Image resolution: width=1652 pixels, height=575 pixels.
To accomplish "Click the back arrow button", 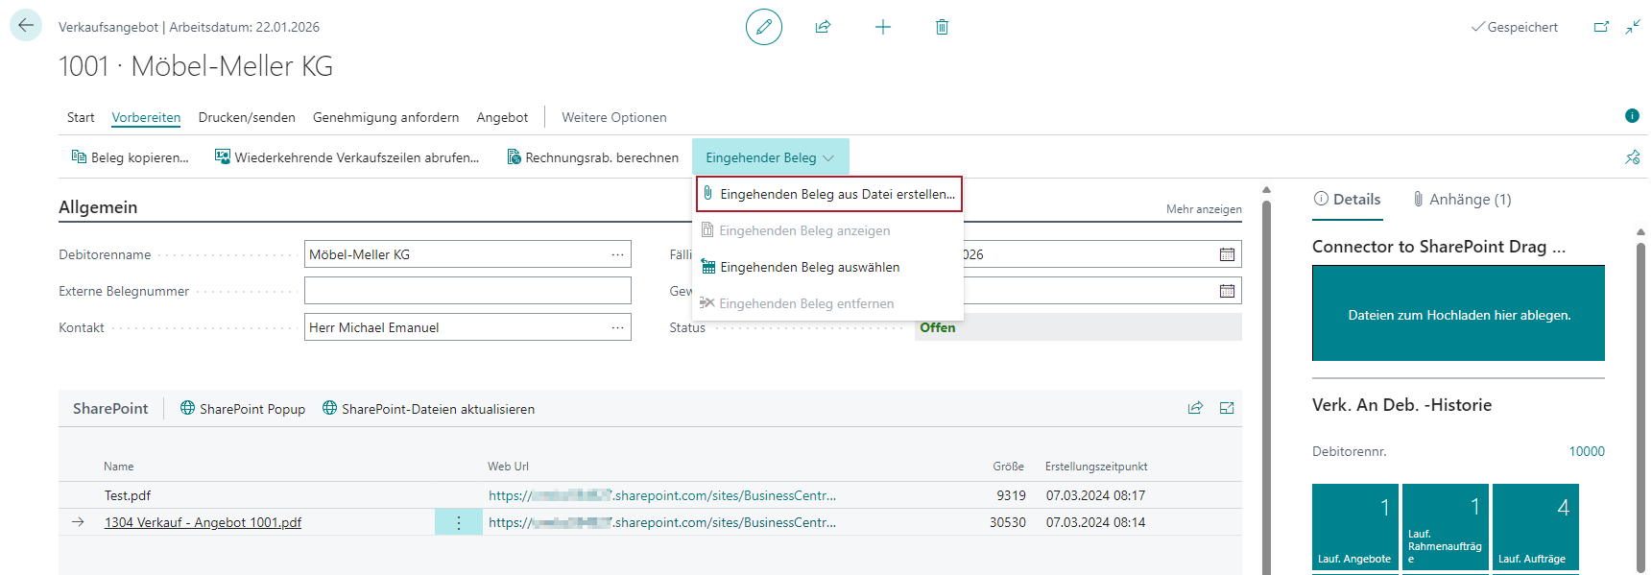I will [x=26, y=26].
